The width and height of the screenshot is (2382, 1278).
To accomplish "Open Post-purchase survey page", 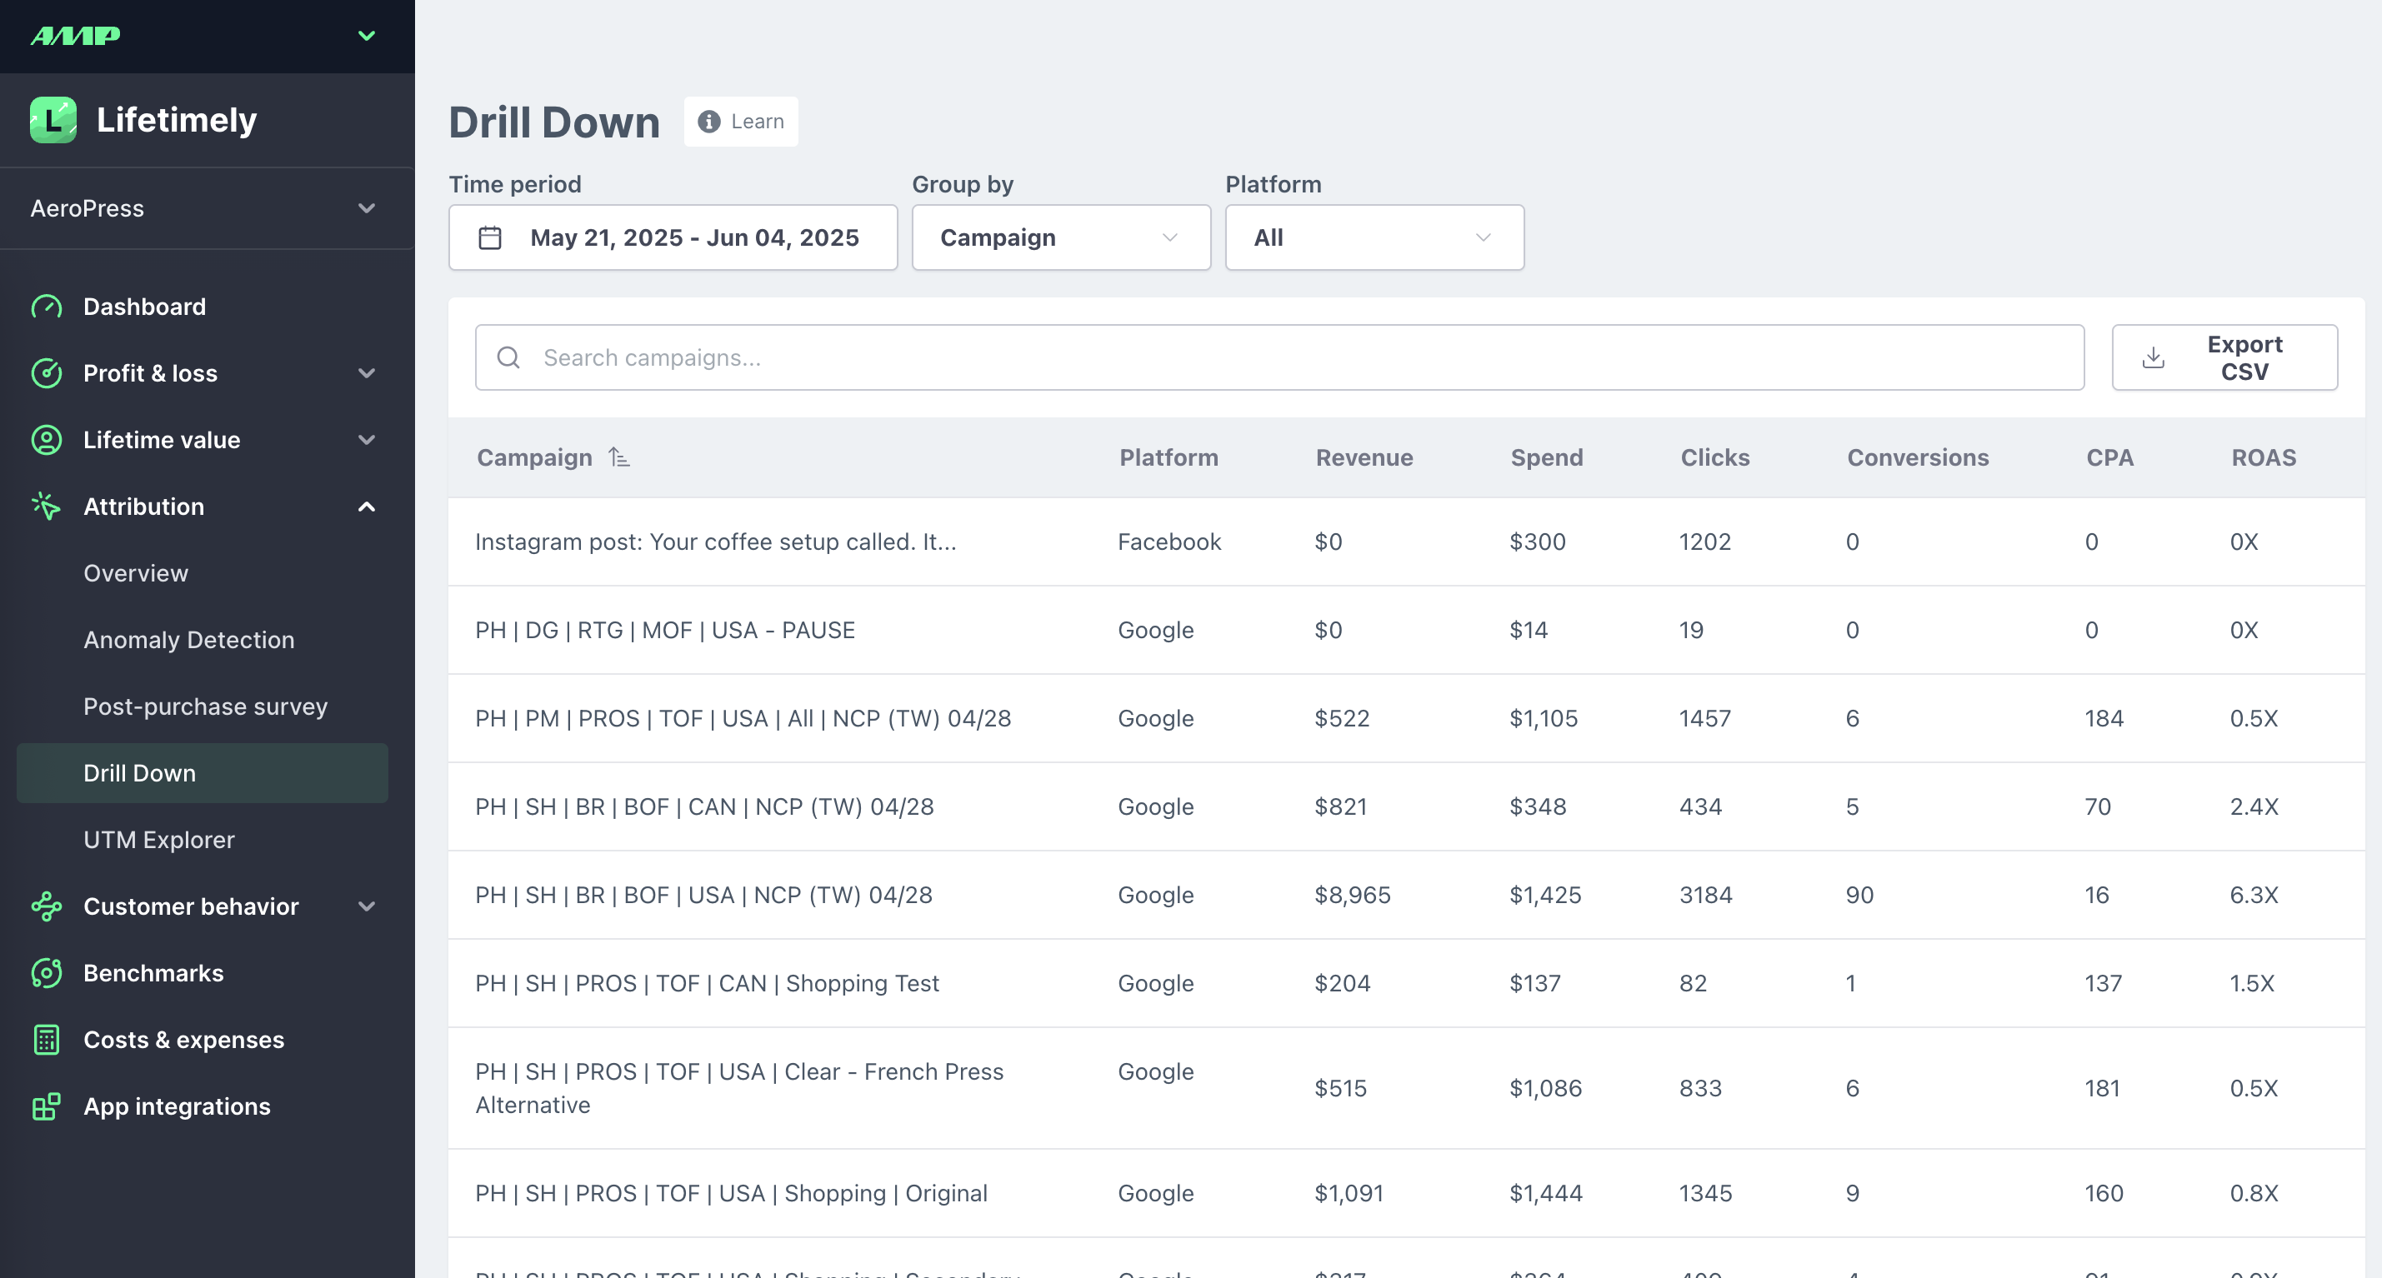I will pyautogui.click(x=205, y=707).
